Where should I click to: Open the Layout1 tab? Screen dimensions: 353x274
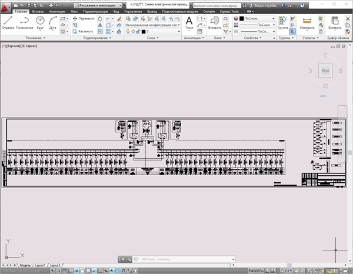pyautogui.click(x=41, y=266)
